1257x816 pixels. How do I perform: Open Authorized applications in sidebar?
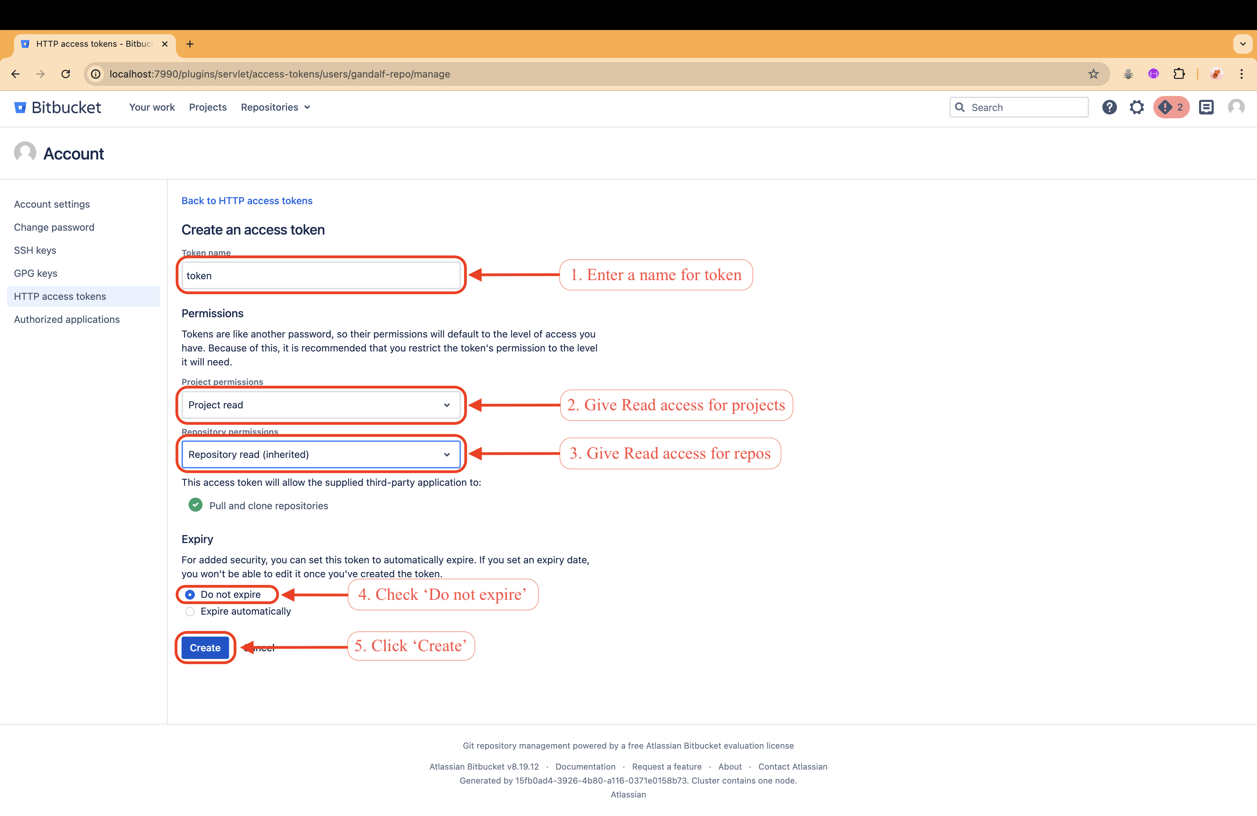pos(67,319)
